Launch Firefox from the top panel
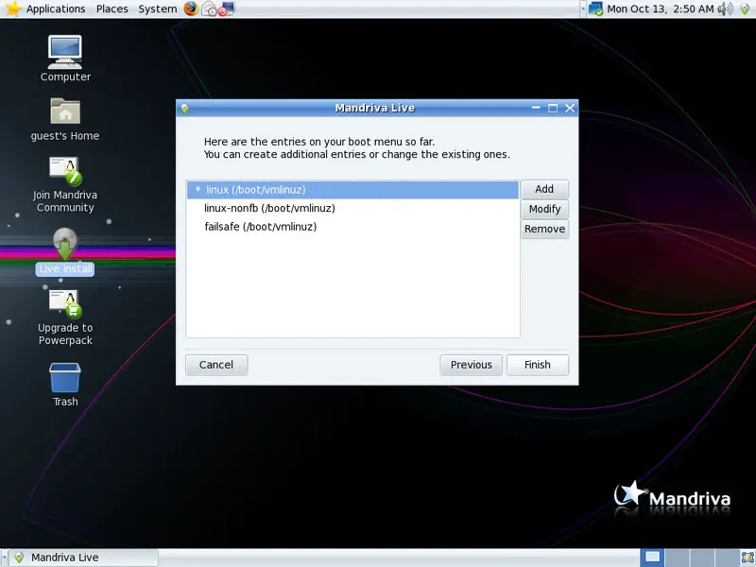Image resolution: width=756 pixels, height=567 pixels. (191, 9)
